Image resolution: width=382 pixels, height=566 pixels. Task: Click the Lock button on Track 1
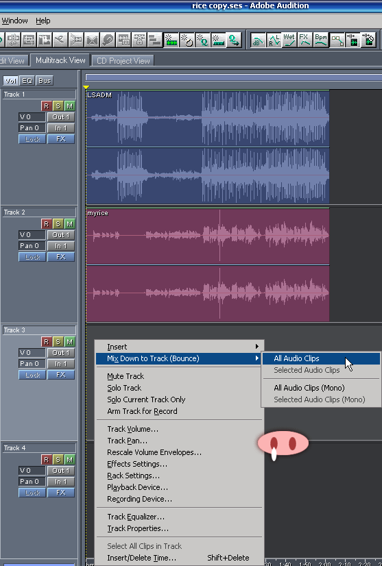click(32, 139)
